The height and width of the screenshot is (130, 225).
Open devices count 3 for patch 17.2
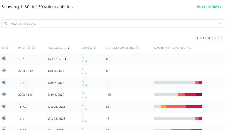tap(83, 57)
